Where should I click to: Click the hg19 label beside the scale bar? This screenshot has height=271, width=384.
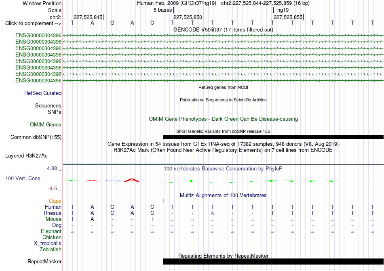283,10
